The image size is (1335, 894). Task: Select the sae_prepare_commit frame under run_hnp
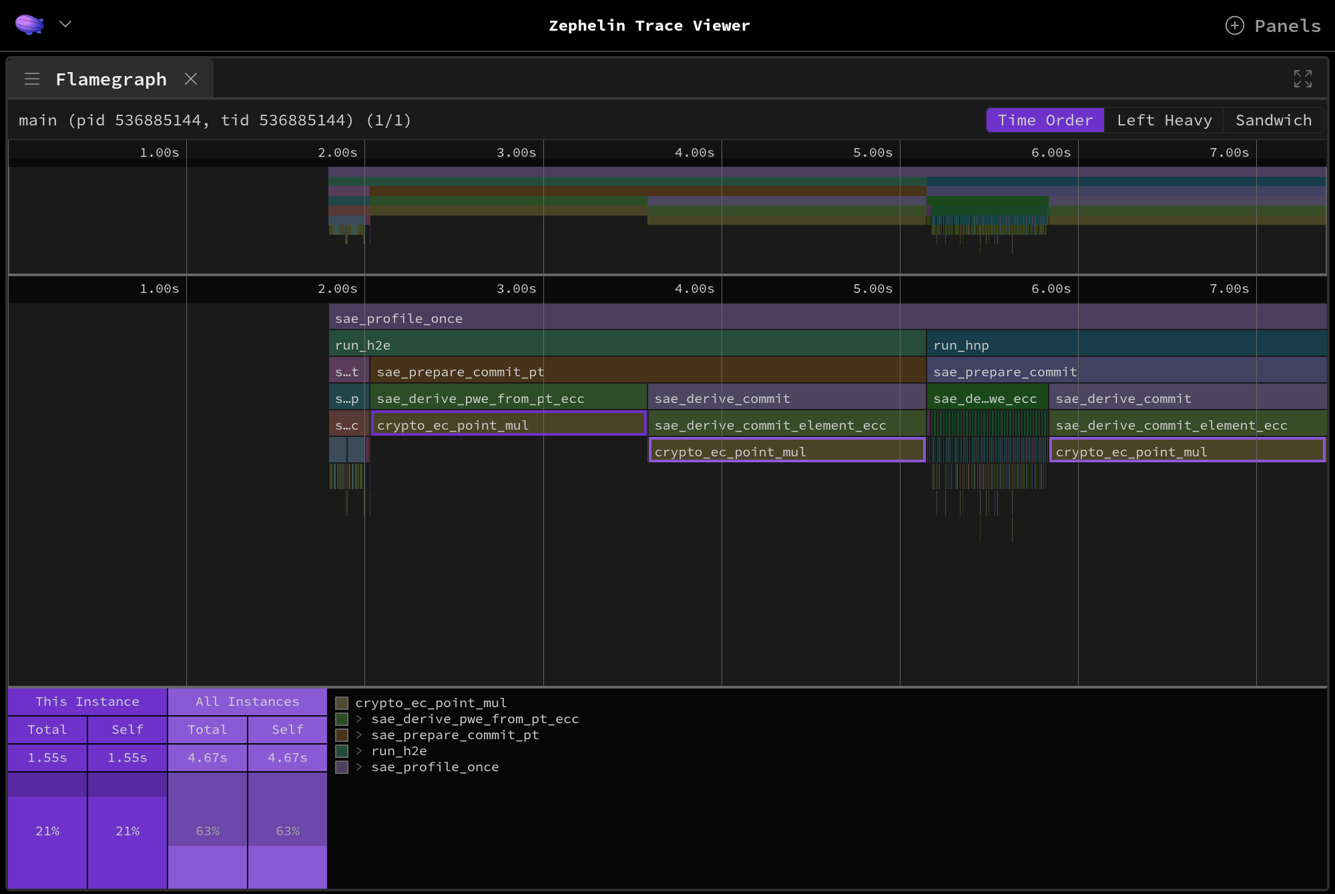coord(1127,371)
